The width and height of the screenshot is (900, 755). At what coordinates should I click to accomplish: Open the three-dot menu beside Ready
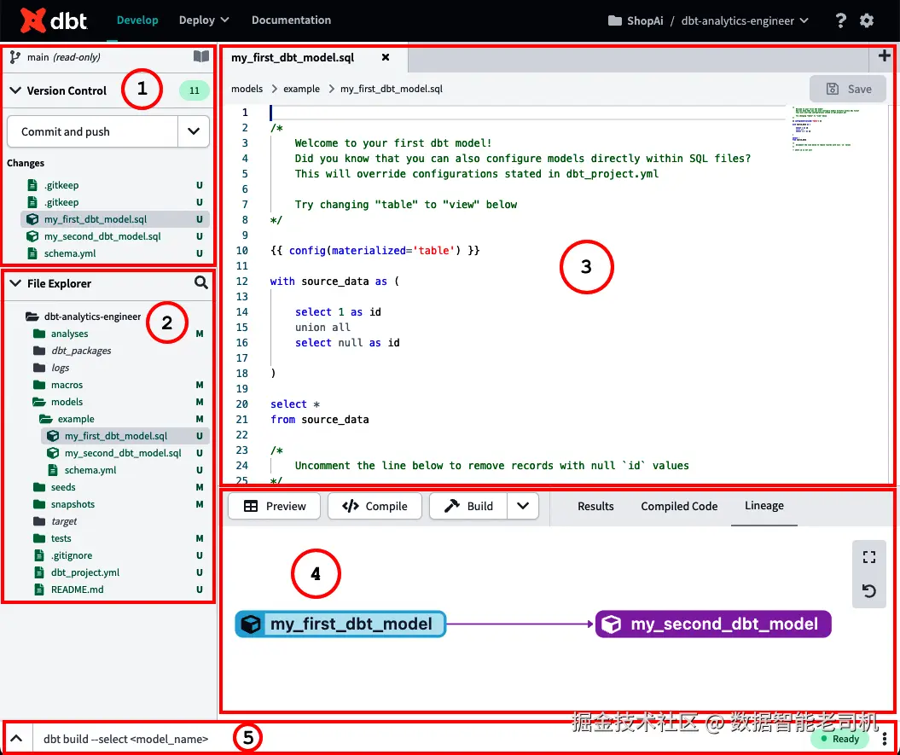pyautogui.click(x=885, y=739)
